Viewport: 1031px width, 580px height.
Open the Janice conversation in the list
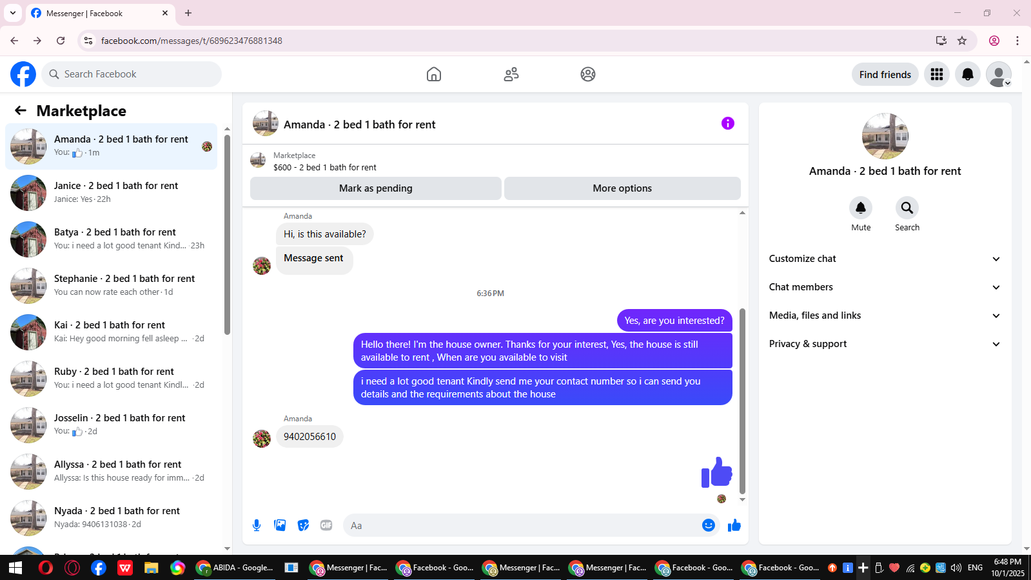click(x=111, y=193)
